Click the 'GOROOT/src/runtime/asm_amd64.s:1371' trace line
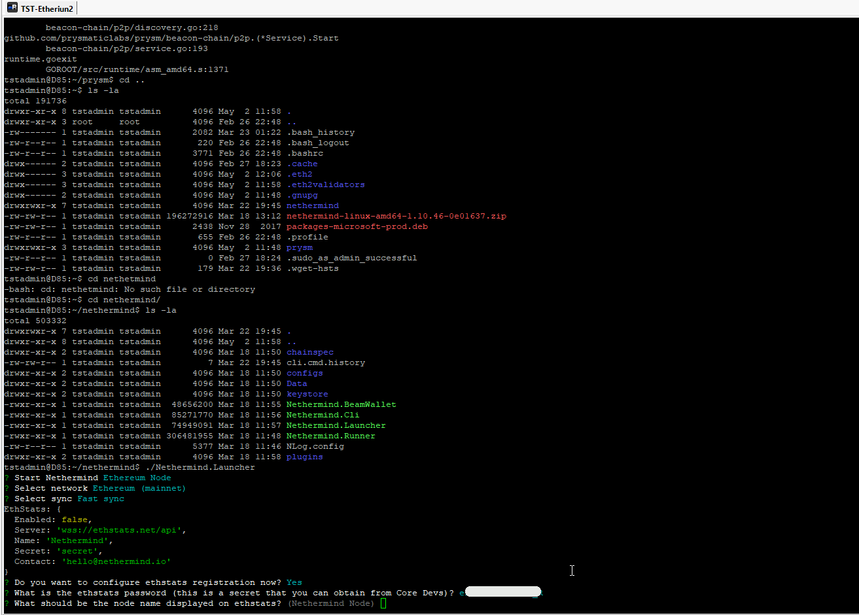This screenshot has height=615, width=859. click(137, 69)
